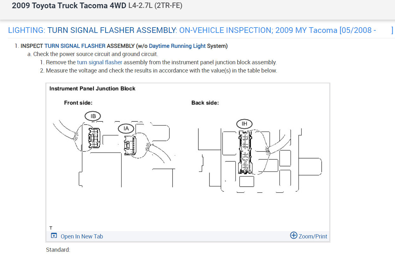The height and width of the screenshot is (259, 395).
Task: Click the Open In New Tab text
Action: pyautogui.click(x=82, y=236)
